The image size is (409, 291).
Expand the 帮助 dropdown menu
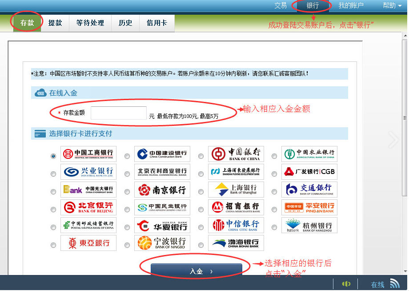(x=392, y=5)
